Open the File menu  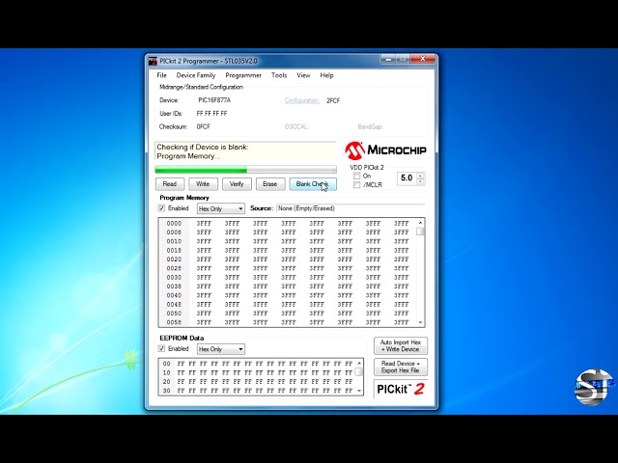tap(161, 75)
